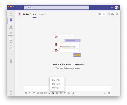Open the Stream app arrow icon
The width and height of the screenshot is (127, 105).
pos(61,93)
